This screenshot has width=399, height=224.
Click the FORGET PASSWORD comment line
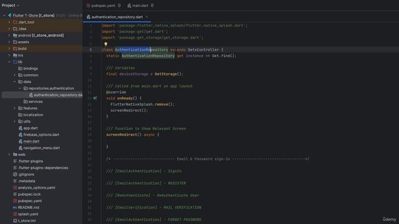(x=154, y=220)
